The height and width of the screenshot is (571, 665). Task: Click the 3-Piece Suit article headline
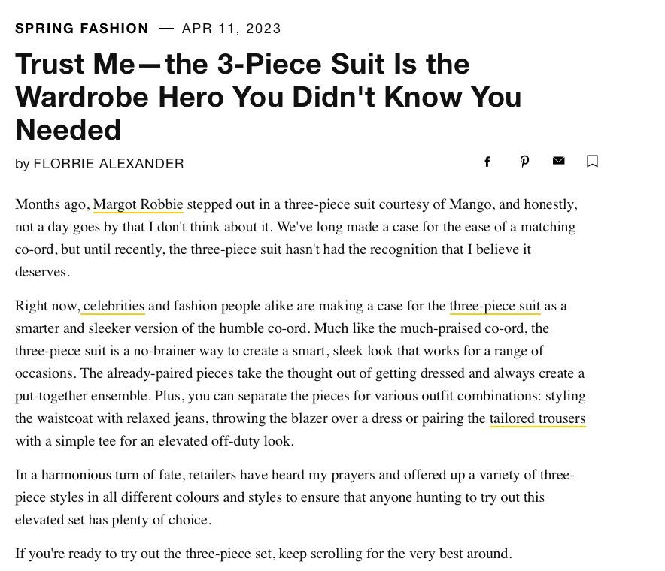(268, 97)
